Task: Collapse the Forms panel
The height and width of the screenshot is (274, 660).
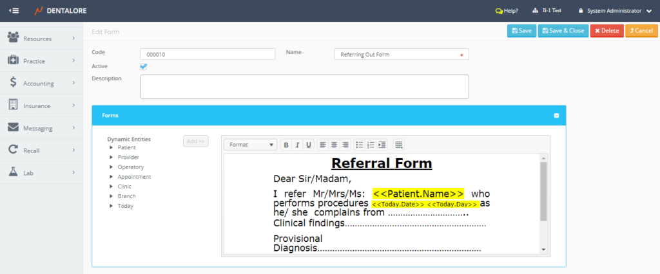Action: 556,116
